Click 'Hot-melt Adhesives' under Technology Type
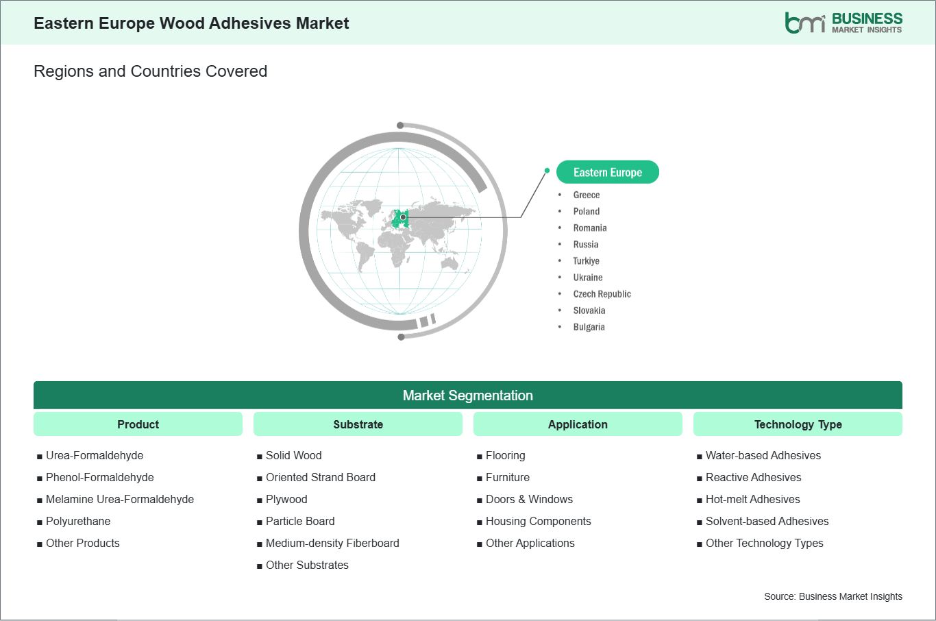 [x=753, y=499]
